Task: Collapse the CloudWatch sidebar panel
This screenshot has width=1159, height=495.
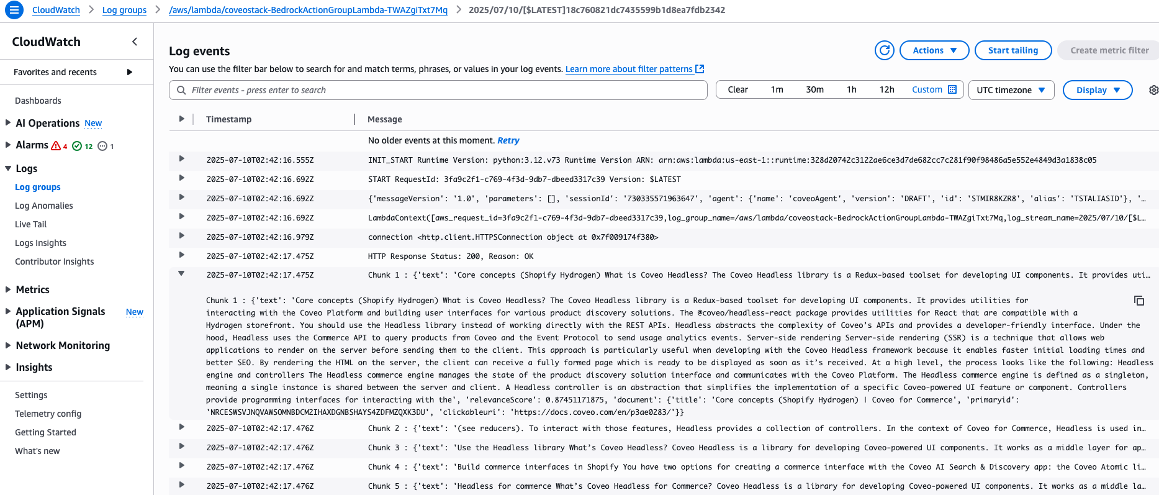Action: (x=135, y=42)
